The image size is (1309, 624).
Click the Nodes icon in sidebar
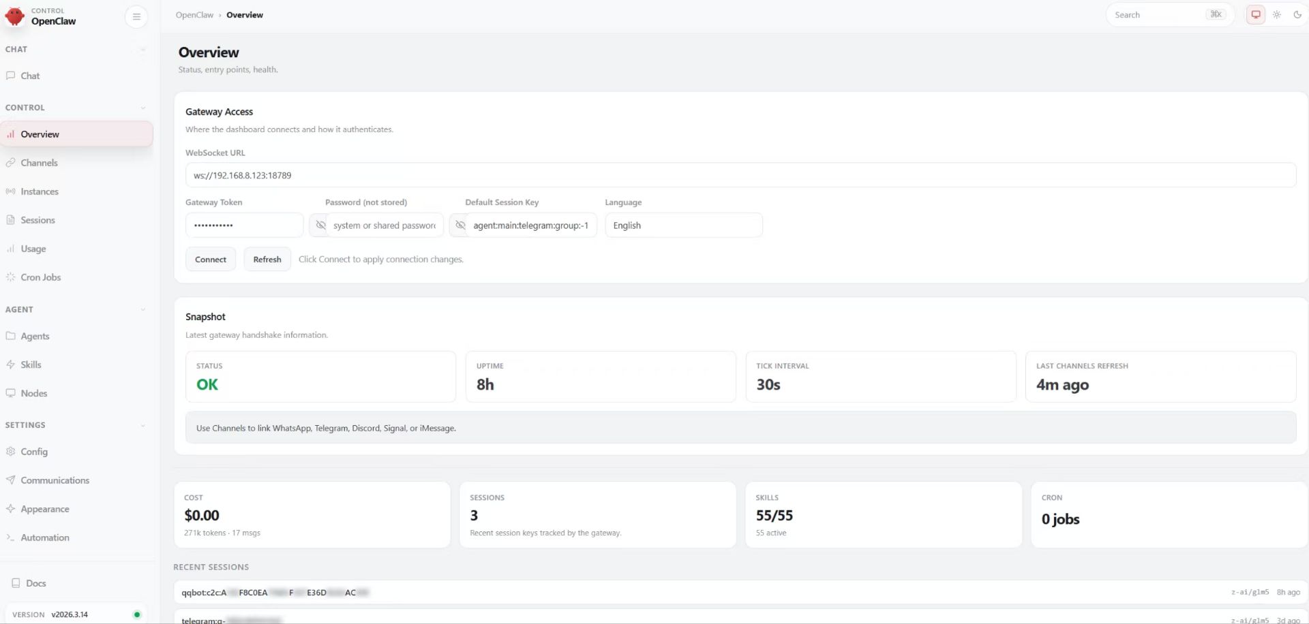click(x=10, y=393)
